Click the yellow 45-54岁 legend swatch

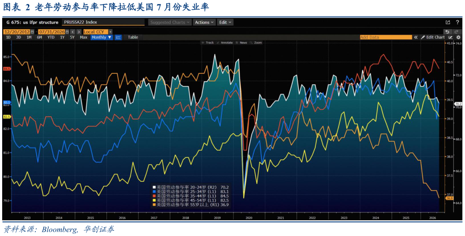click(154, 200)
